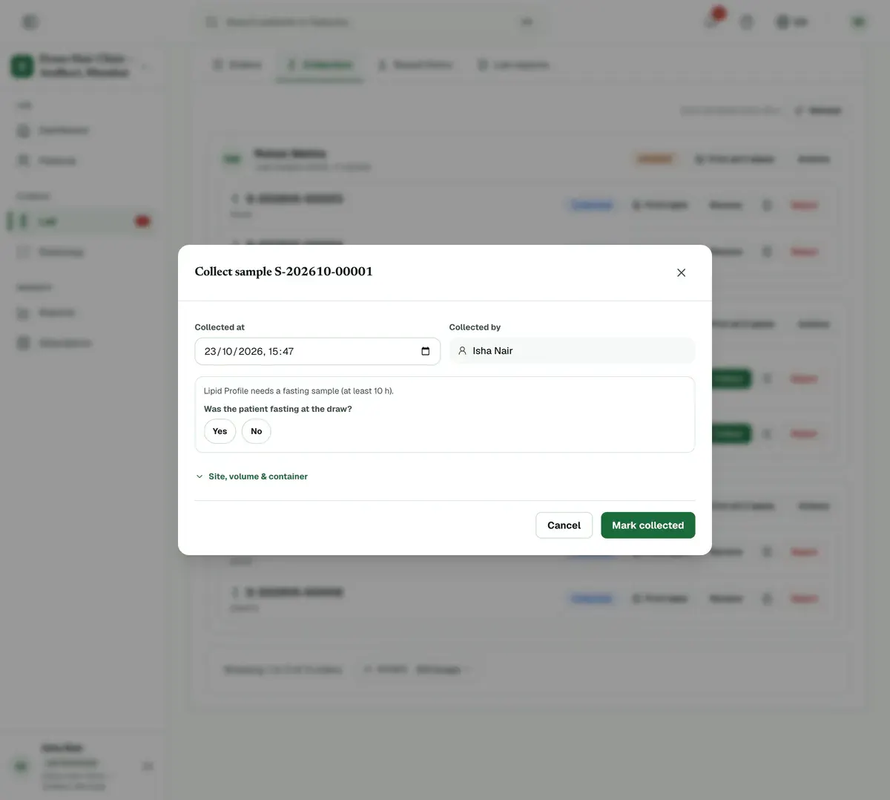Click the dialog title 'Collect sample S-202610-00001'
The height and width of the screenshot is (800, 890).
point(284,272)
